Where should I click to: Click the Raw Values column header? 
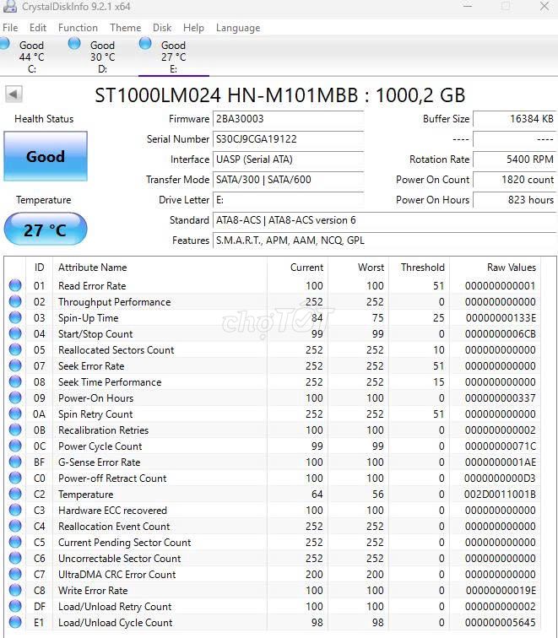tap(512, 268)
